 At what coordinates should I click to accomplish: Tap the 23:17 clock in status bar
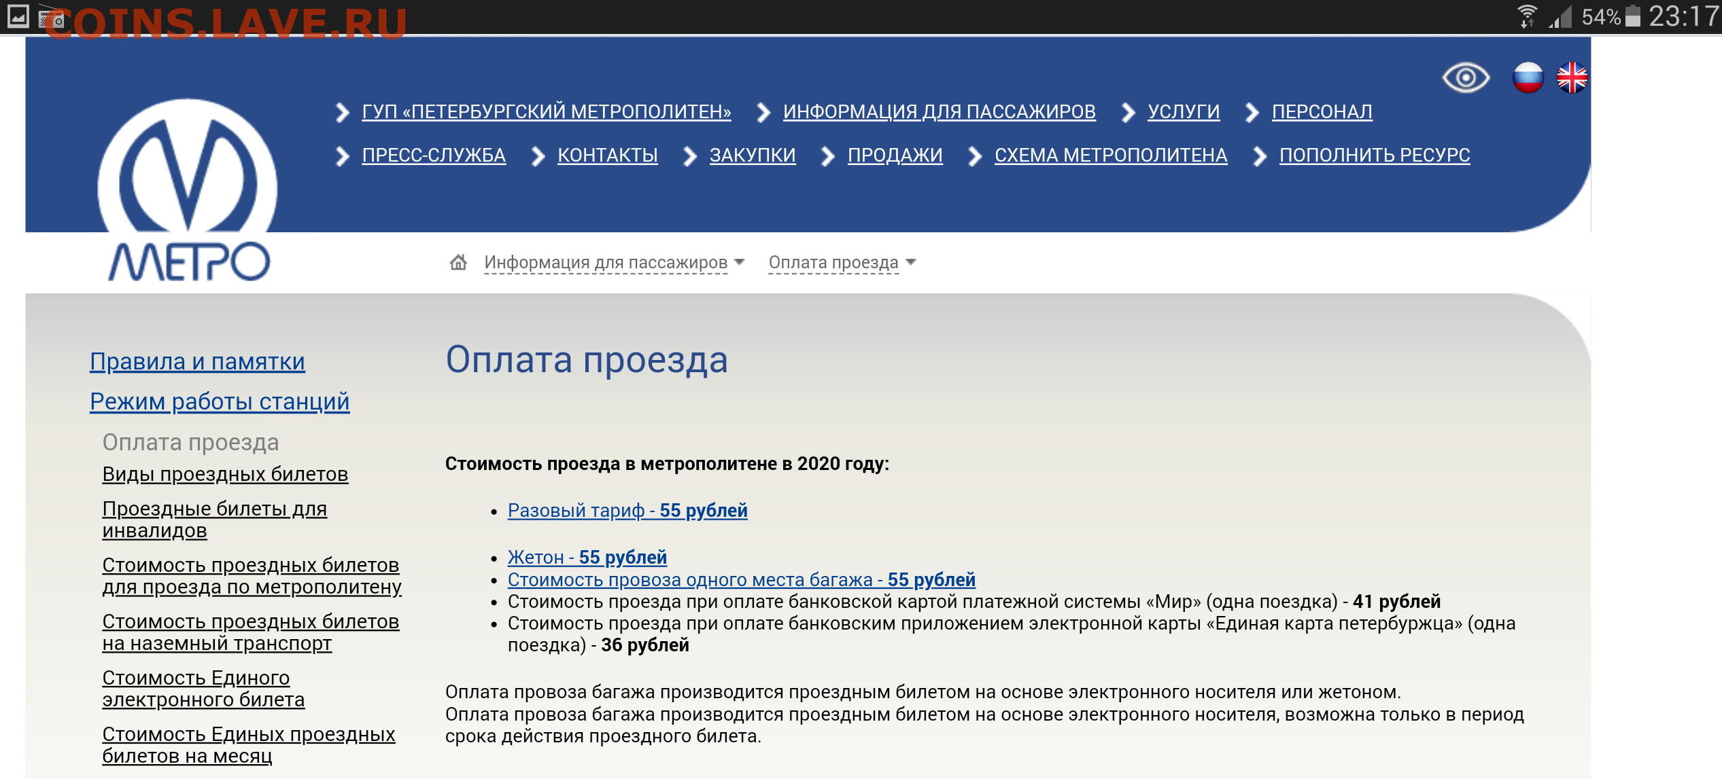pyautogui.click(x=1684, y=16)
